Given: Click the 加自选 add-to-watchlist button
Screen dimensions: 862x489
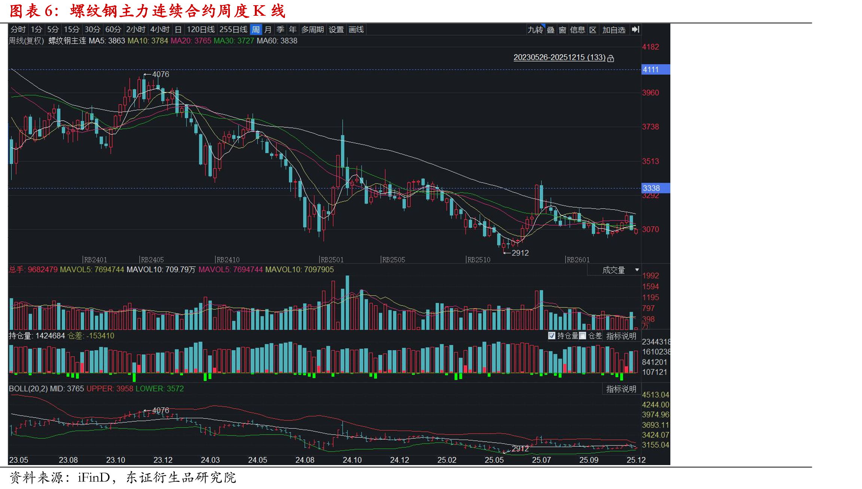Looking at the screenshot, I should click(614, 30).
